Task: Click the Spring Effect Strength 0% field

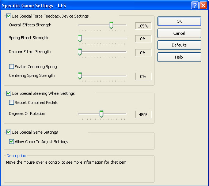Action: pos(143,39)
